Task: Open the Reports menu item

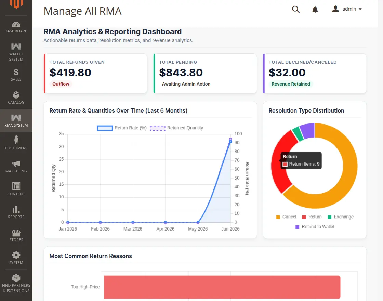Action: click(x=16, y=212)
